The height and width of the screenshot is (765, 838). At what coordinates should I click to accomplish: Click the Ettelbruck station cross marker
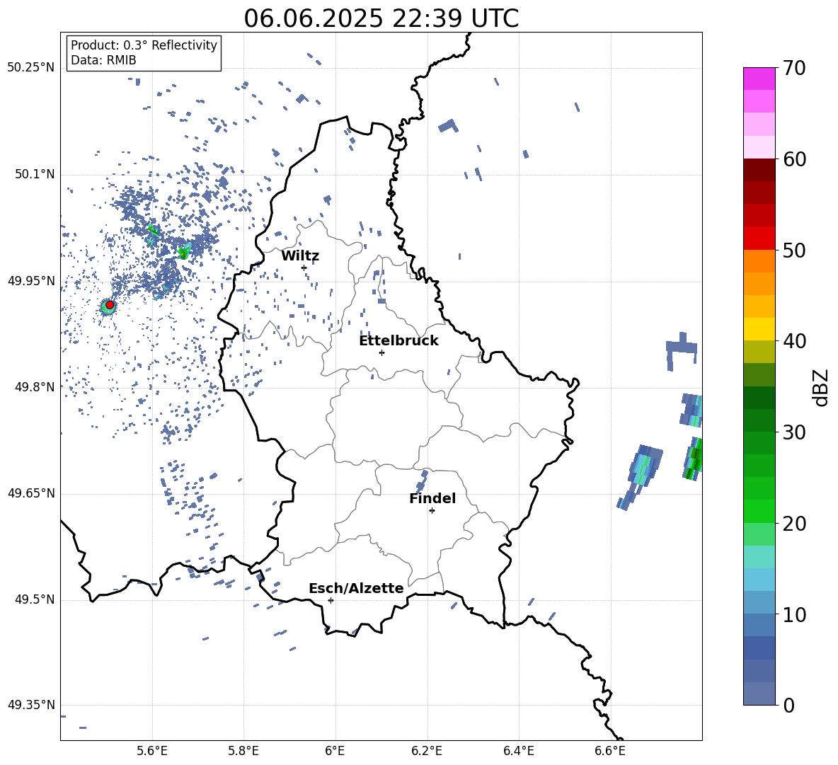[x=381, y=352]
